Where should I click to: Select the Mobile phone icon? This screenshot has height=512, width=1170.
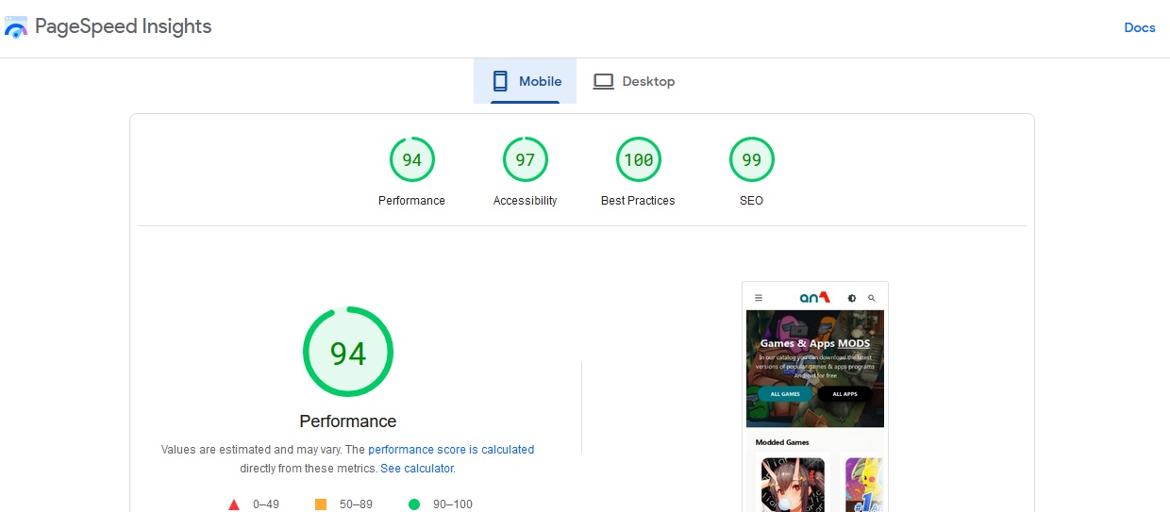click(x=500, y=81)
